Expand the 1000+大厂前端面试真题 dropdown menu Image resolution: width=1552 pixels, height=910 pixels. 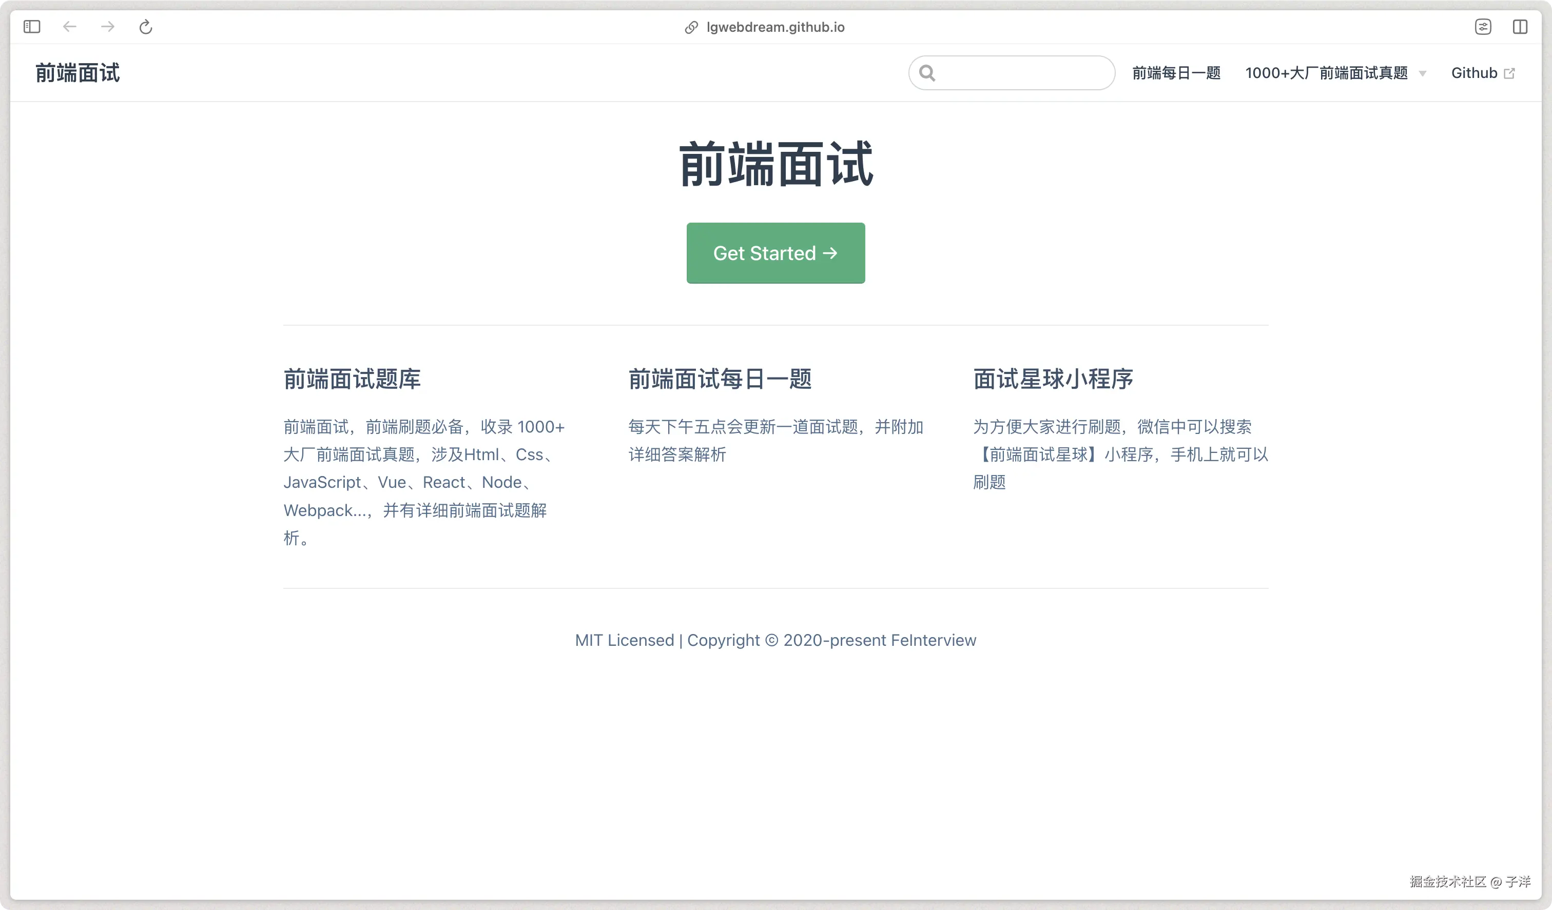pyautogui.click(x=1326, y=73)
